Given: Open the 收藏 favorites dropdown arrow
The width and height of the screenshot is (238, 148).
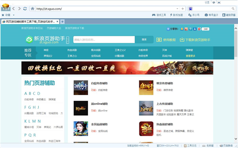Looking at the screenshot, I should pyautogui.click(x=13, y=15).
